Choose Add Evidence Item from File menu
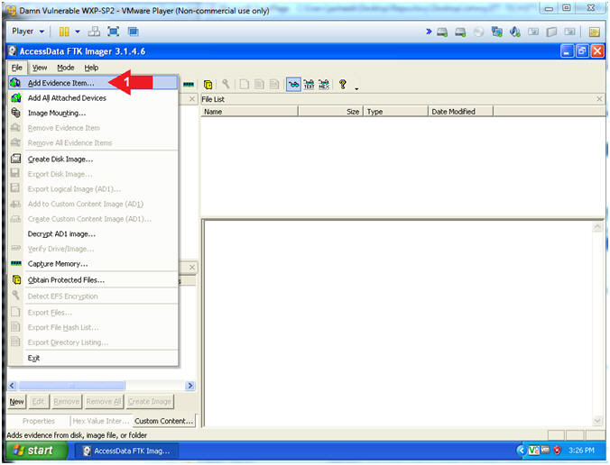The image size is (610, 465). pyautogui.click(x=93, y=83)
